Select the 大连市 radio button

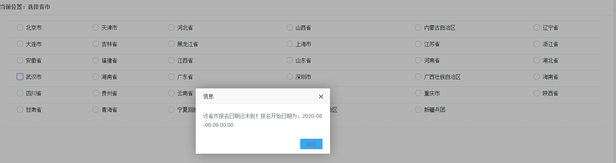(x=20, y=44)
